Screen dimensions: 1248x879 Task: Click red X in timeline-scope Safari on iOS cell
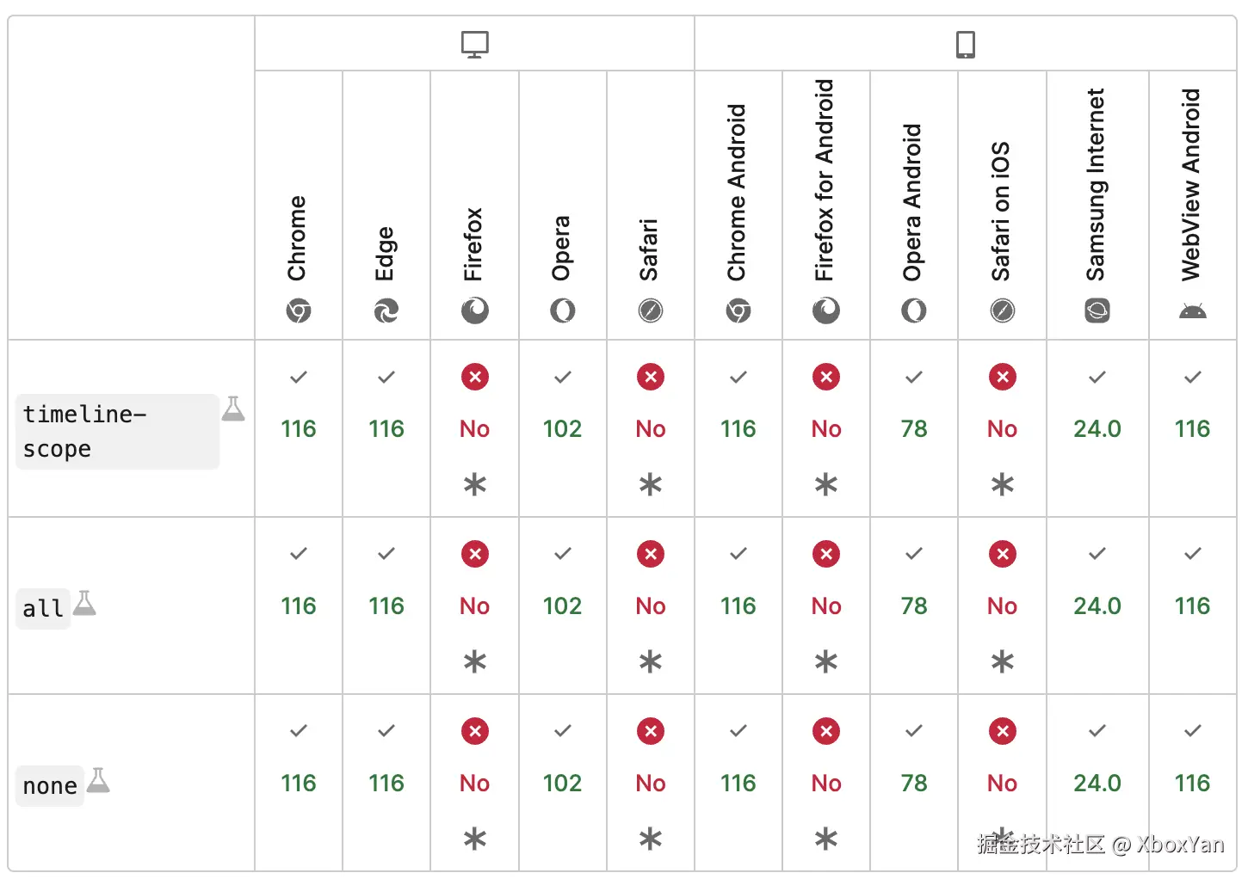1002,377
